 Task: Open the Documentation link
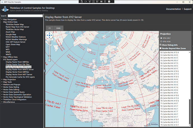173,9
